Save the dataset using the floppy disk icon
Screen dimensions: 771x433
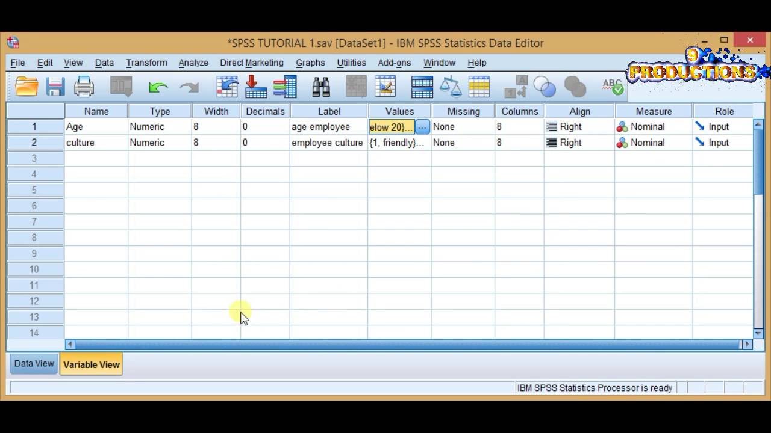(x=55, y=87)
